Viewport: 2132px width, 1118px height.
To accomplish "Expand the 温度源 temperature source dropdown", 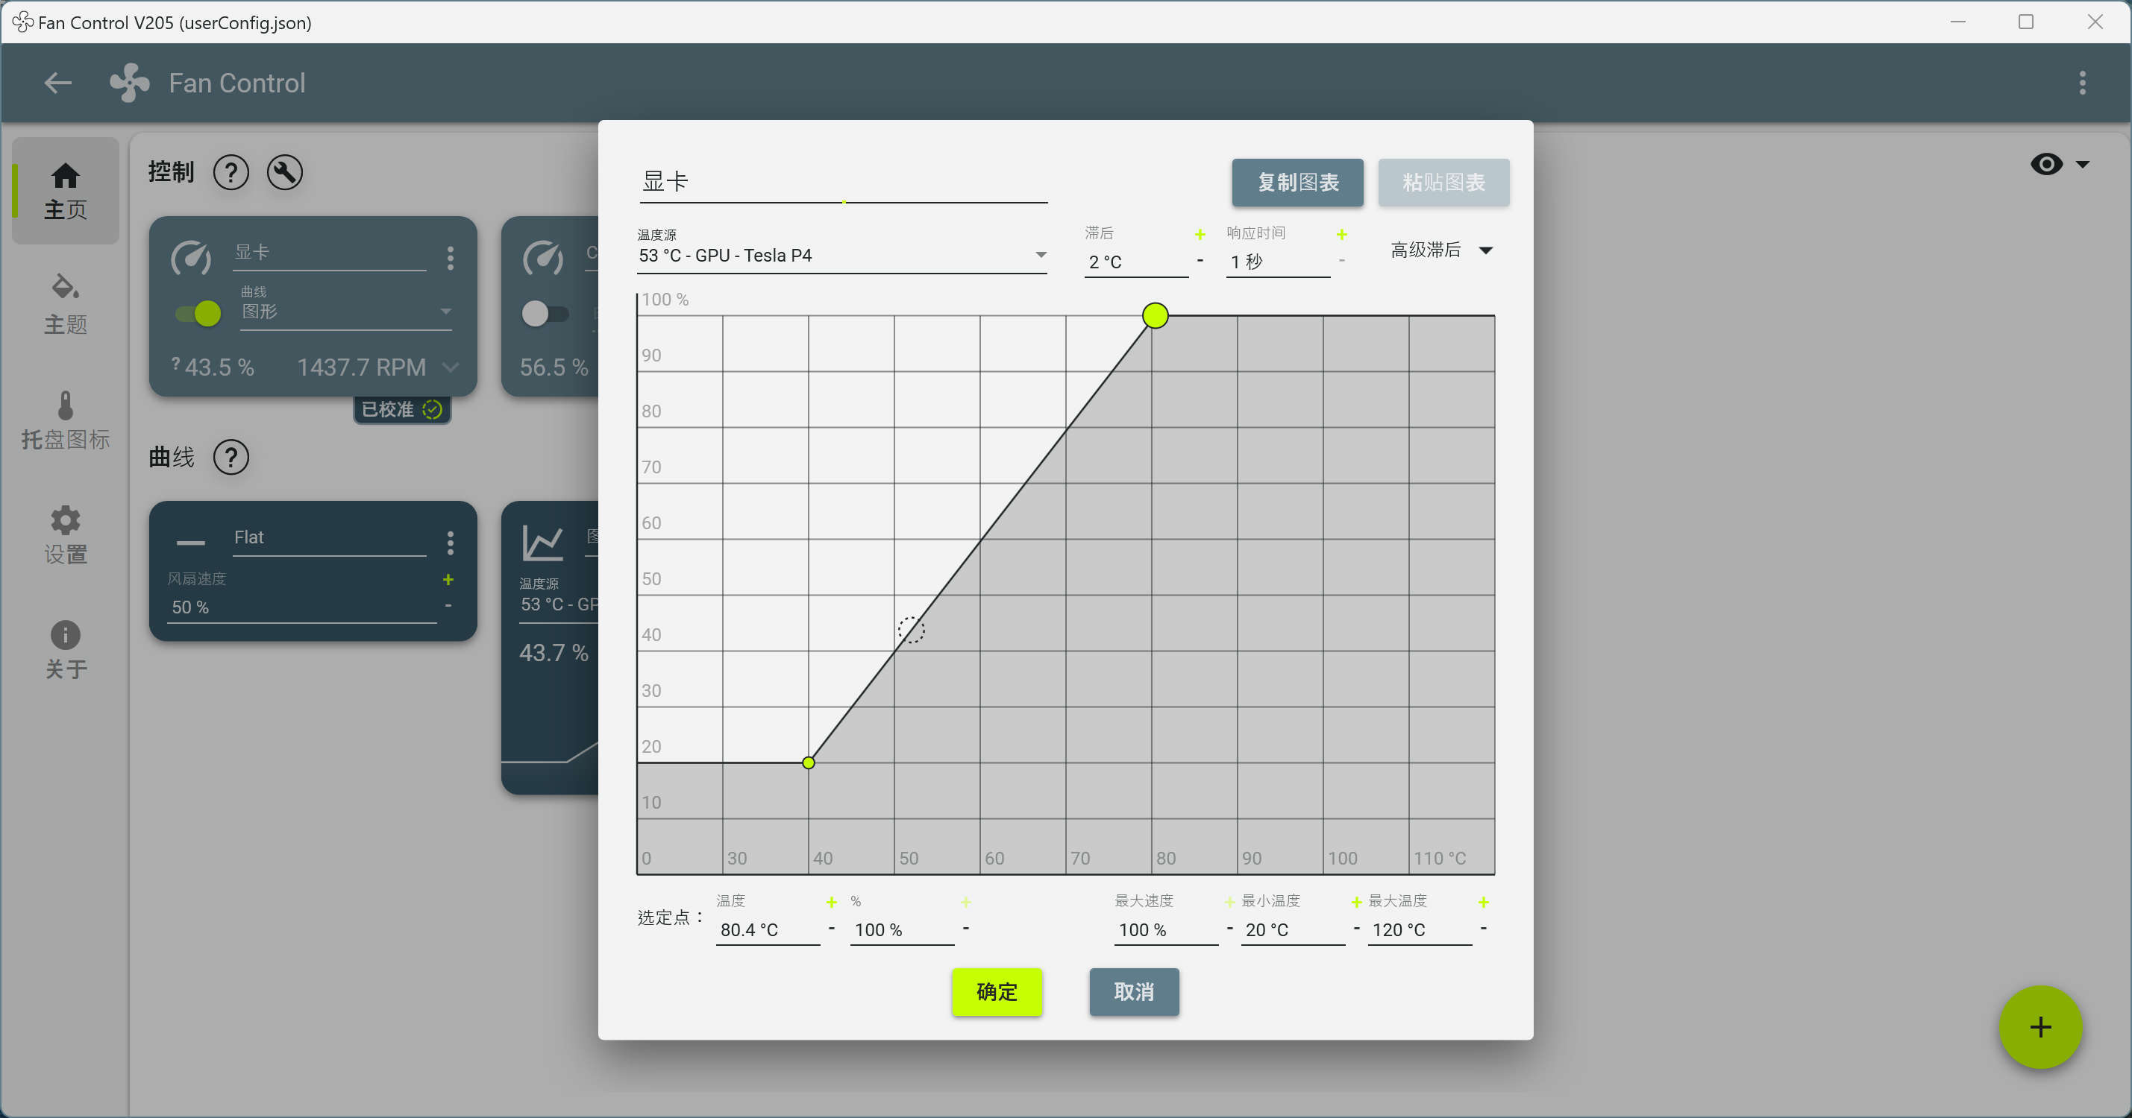I will tap(841, 256).
